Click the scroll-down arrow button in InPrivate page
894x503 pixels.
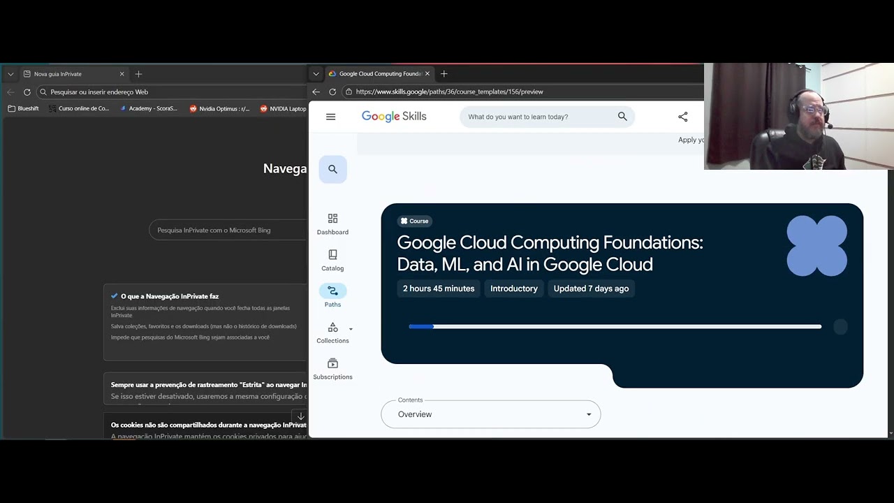click(299, 416)
